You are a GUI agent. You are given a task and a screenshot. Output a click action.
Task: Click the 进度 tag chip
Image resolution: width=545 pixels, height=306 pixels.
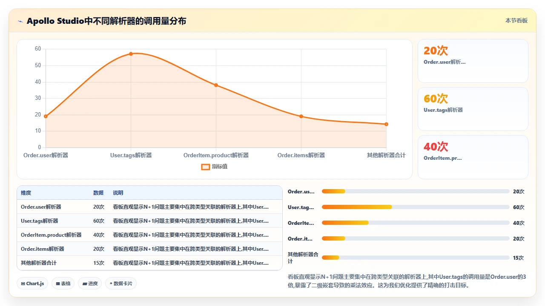[x=90, y=283]
